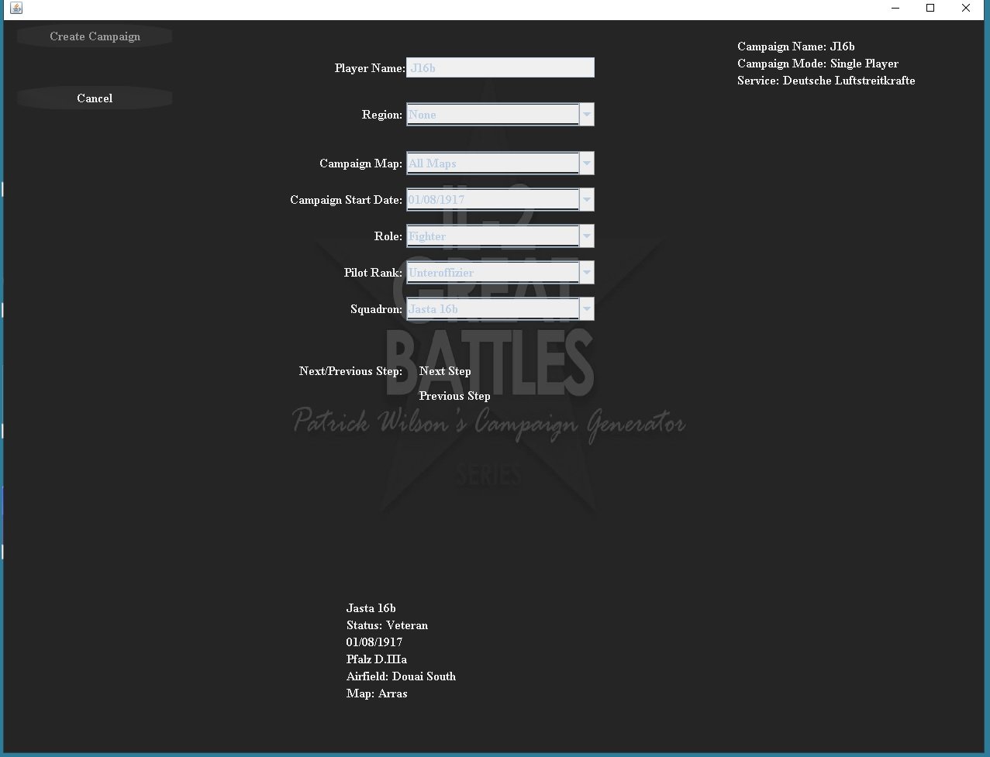Open the Pilot Rank dropdown arrow
990x757 pixels.
(x=587, y=273)
